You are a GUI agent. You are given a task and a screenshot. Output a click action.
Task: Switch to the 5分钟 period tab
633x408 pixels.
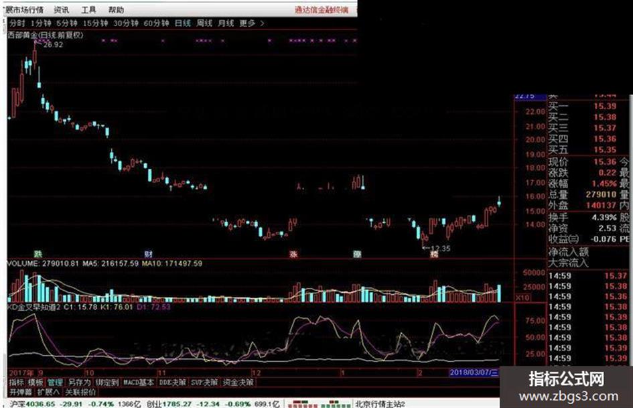pos(66,23)
